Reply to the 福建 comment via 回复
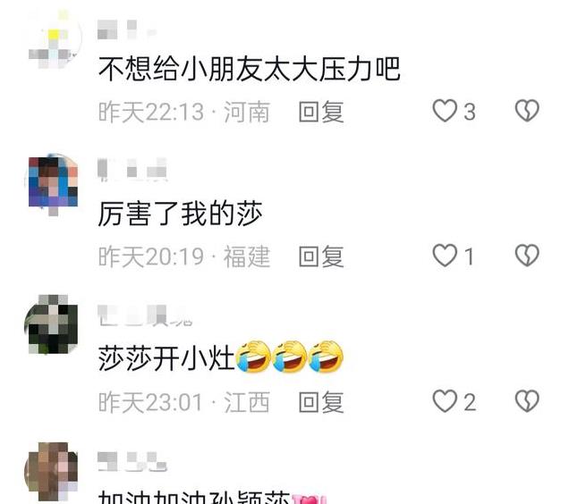The height and width of the screenshot is (504, 569). click(321, 256)
